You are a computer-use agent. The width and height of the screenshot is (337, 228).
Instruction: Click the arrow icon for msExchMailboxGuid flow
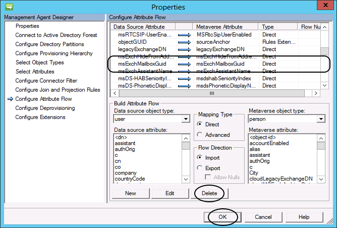(x=185, y=64)
